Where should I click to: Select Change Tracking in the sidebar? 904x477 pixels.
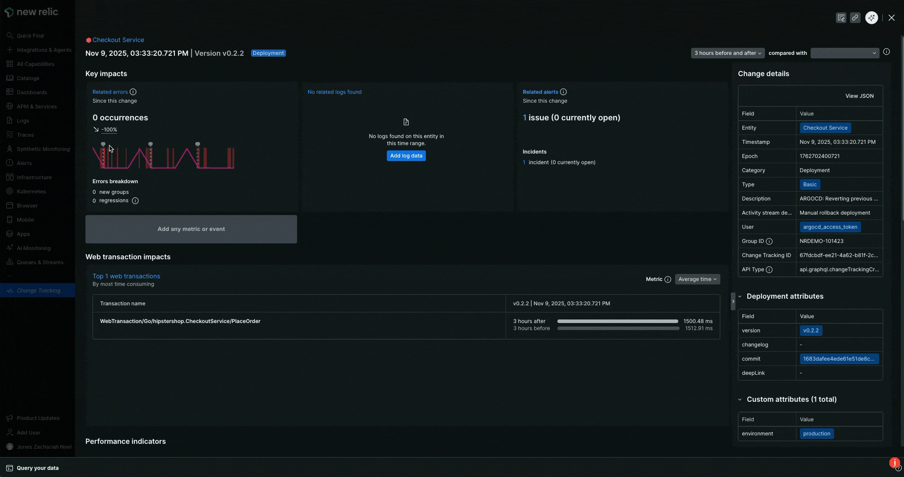point(38,291)
